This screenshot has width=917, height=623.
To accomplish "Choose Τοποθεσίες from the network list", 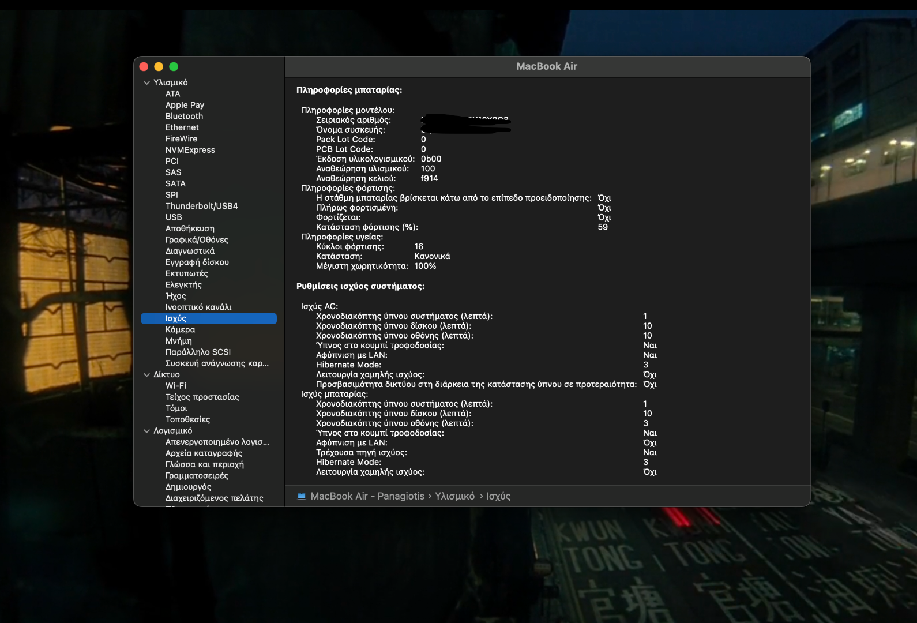I will [x=187, y=420].
